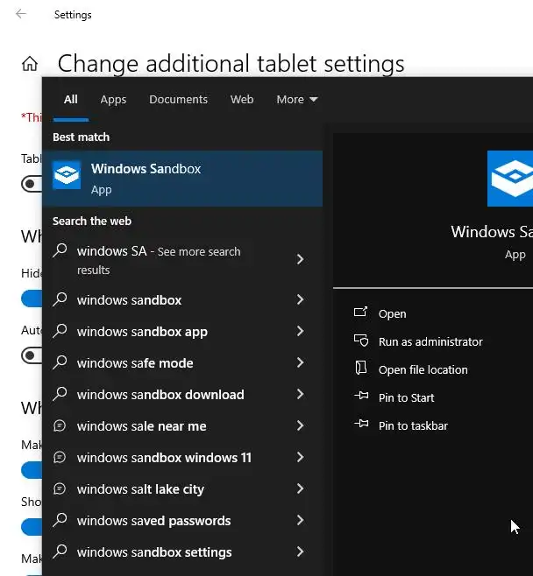Select windows safe mode suggestion text
This screenshot has height=576, width=533.
tap(135, 363)
